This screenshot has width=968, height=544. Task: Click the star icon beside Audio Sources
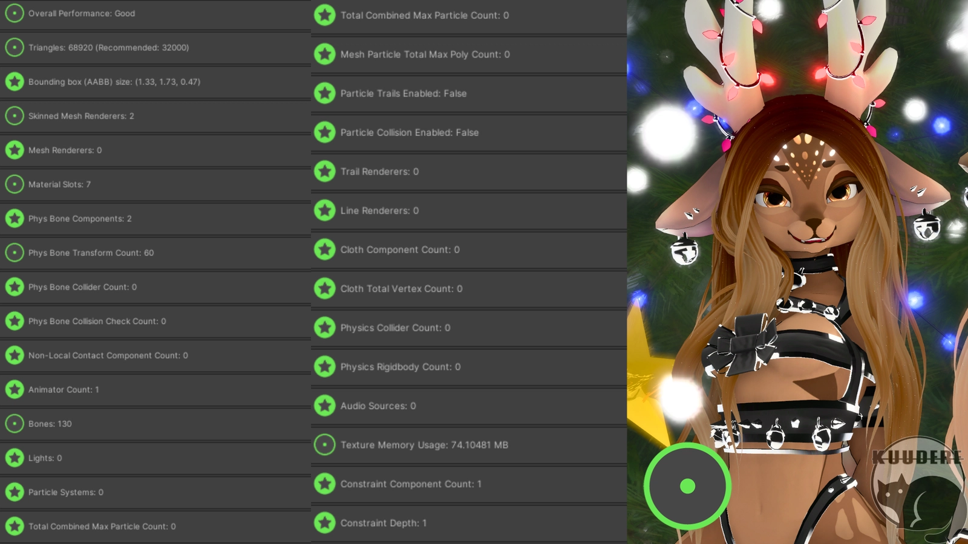point(325,406)
